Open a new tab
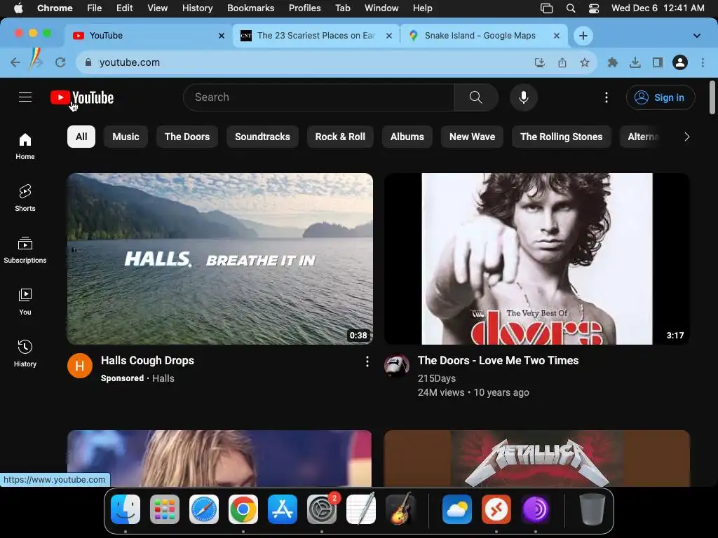The width and height of the screenshot is (718, 538). point(583,36)
